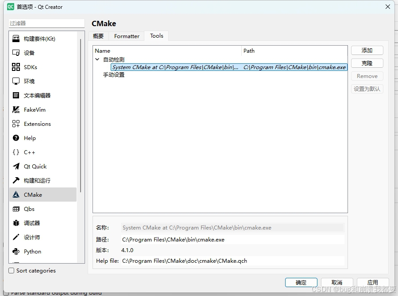Image resolution: width=398 pixels, height=296 pixels.
Task: Switch to the 概要 tab
Action: 98,36
